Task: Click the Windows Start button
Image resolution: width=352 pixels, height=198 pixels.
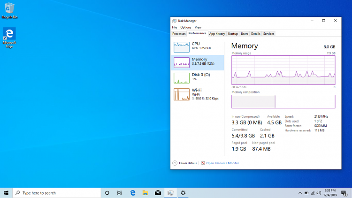Action: coord(6,193)
